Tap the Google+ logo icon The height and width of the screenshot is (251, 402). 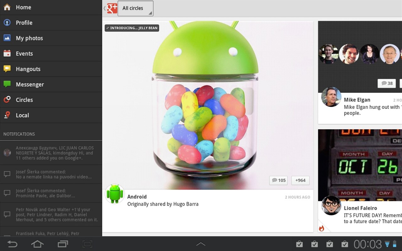[x=112, y=8]
